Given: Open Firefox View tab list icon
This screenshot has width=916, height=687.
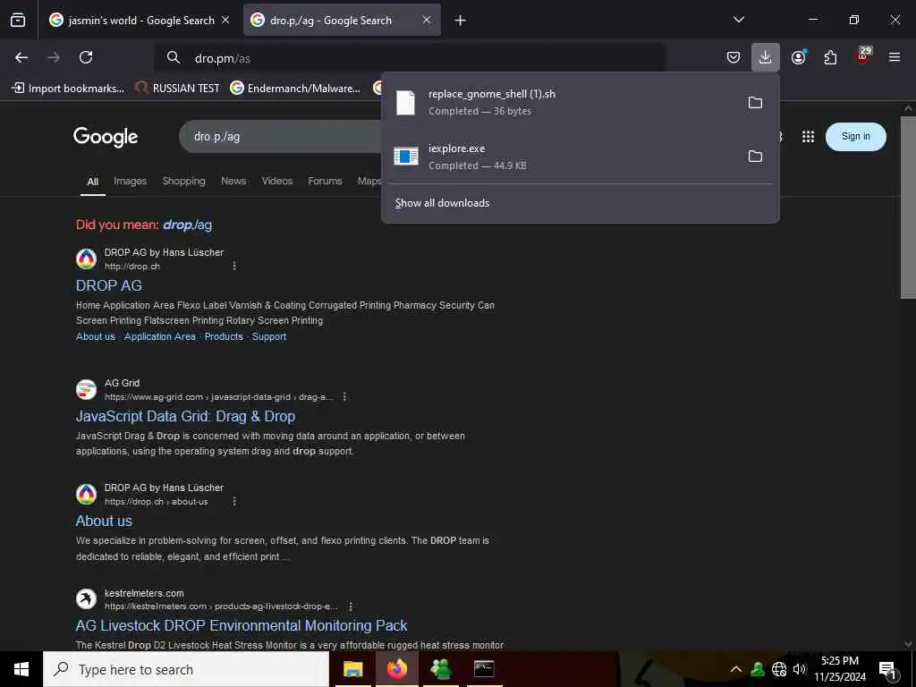Looking at the screenshot, I should tap(18, 21).
